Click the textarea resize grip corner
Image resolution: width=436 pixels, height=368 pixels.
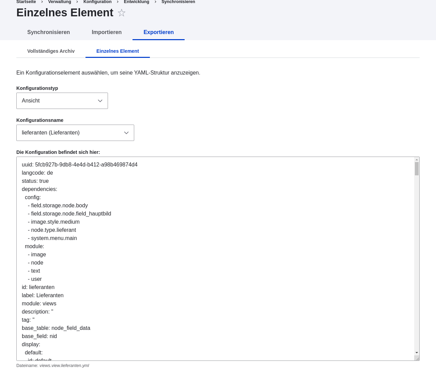(417, 358)
